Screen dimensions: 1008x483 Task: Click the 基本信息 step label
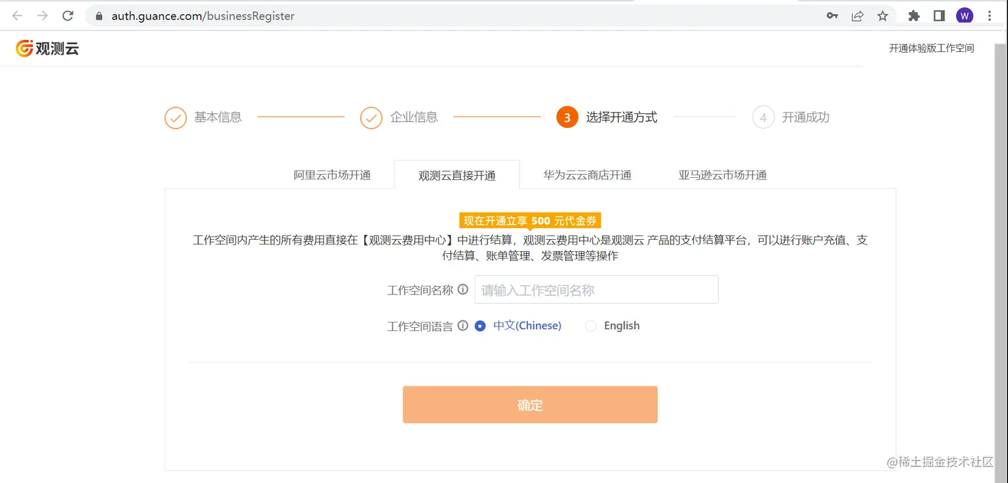[218, 117]
